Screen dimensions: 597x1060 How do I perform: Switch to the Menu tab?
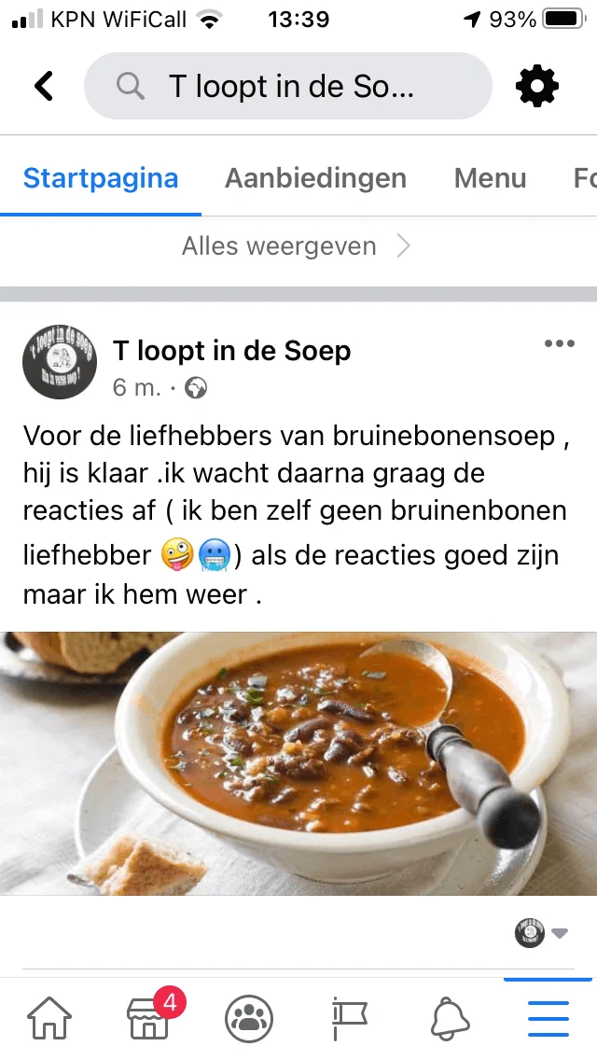[490, 178]
